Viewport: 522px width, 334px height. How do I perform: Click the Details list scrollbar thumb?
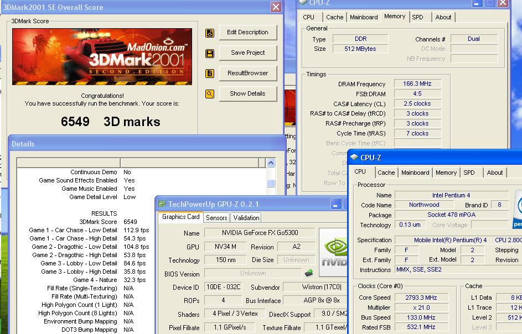click(x=271, y=183)
